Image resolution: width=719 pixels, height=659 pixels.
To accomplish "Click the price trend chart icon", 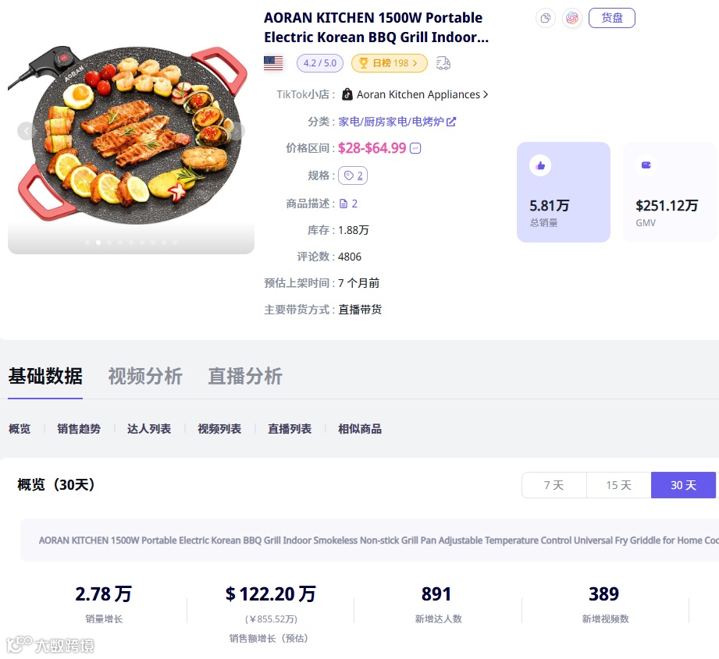I will coord(415,148).
